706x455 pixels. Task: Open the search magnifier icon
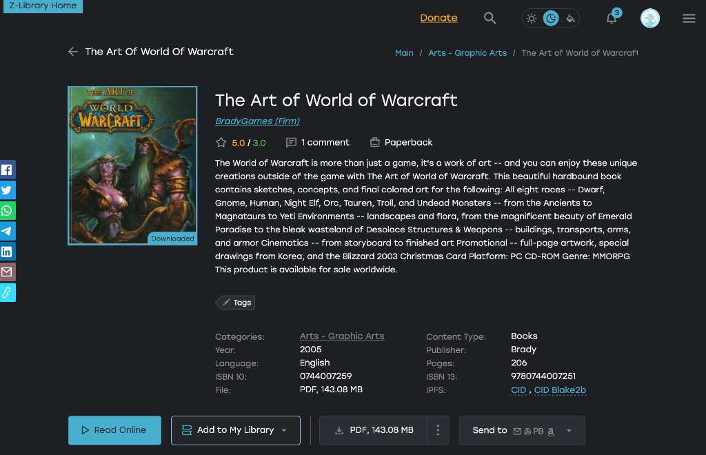pos(490,18)
